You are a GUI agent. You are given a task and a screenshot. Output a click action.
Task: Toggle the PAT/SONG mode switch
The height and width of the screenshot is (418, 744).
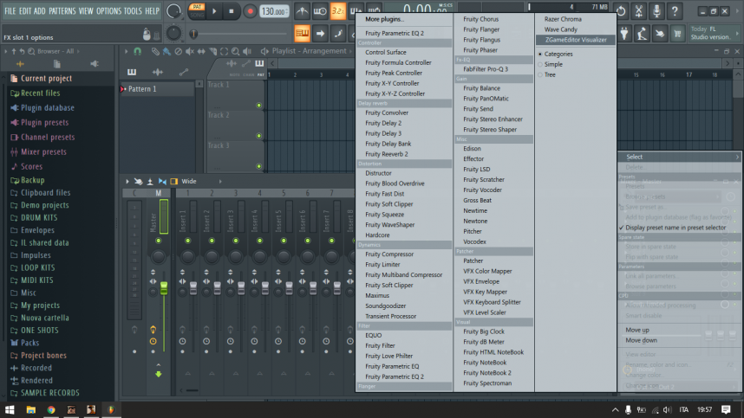click(x=197, y=11)
